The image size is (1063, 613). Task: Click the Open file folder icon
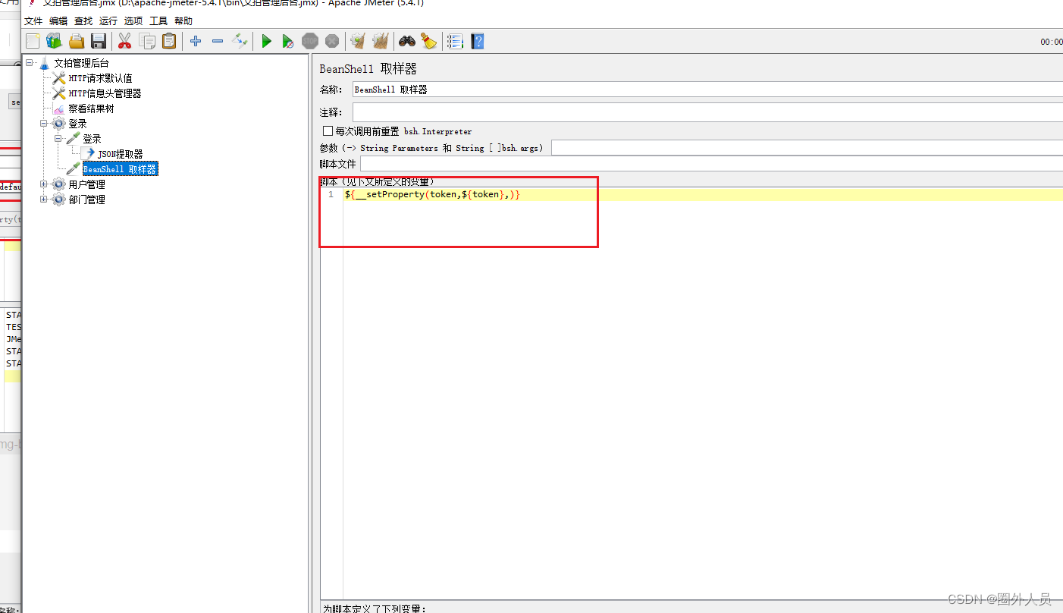point(77,41)
